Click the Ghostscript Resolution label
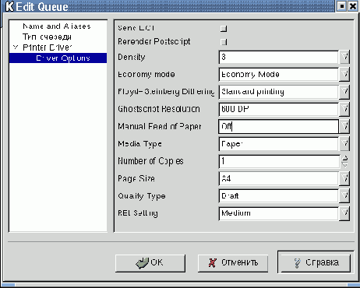Screen dimensions: 360x288 click(x=159, y=109)
